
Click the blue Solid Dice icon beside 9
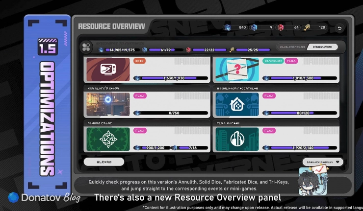pyautogui.click(x=254, y=27)
